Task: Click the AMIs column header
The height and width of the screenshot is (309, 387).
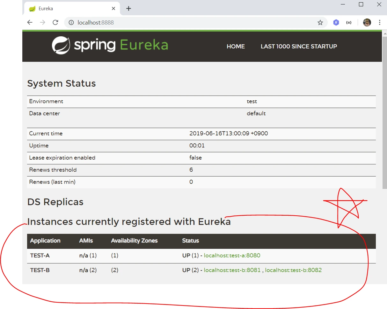Action: coord(86,241)
